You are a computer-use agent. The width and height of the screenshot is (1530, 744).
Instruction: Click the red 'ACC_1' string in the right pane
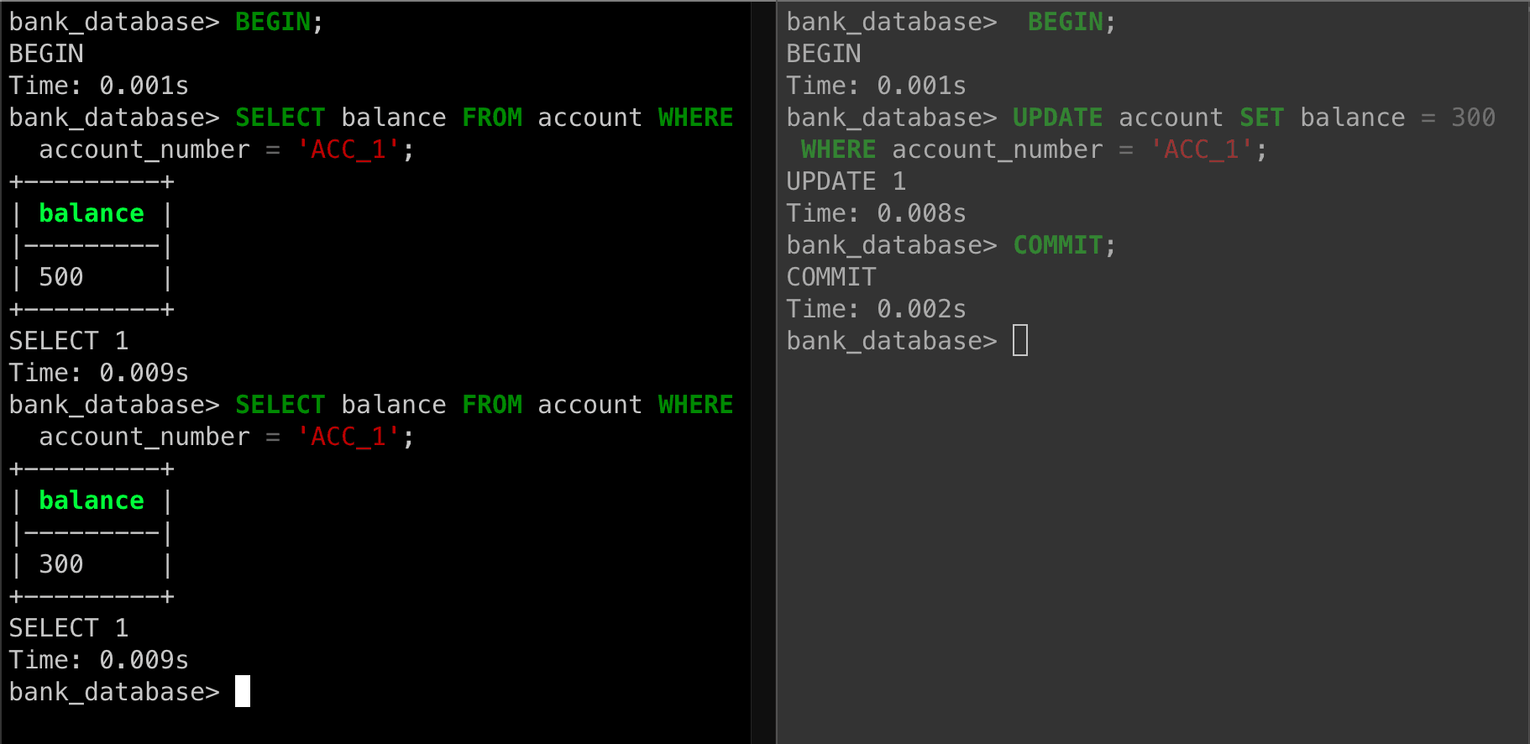pyautogui.click(x=1201, y=149)
